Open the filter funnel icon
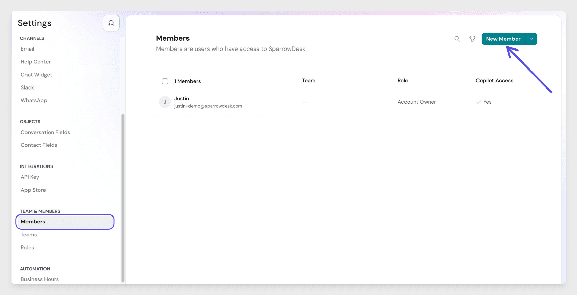Viewport: 577px width, 295px height. (x=472, y=39)
